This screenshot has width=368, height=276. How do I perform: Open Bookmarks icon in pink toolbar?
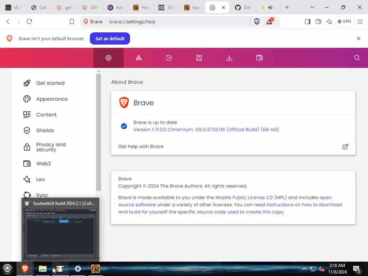click(x=199, y=58)
